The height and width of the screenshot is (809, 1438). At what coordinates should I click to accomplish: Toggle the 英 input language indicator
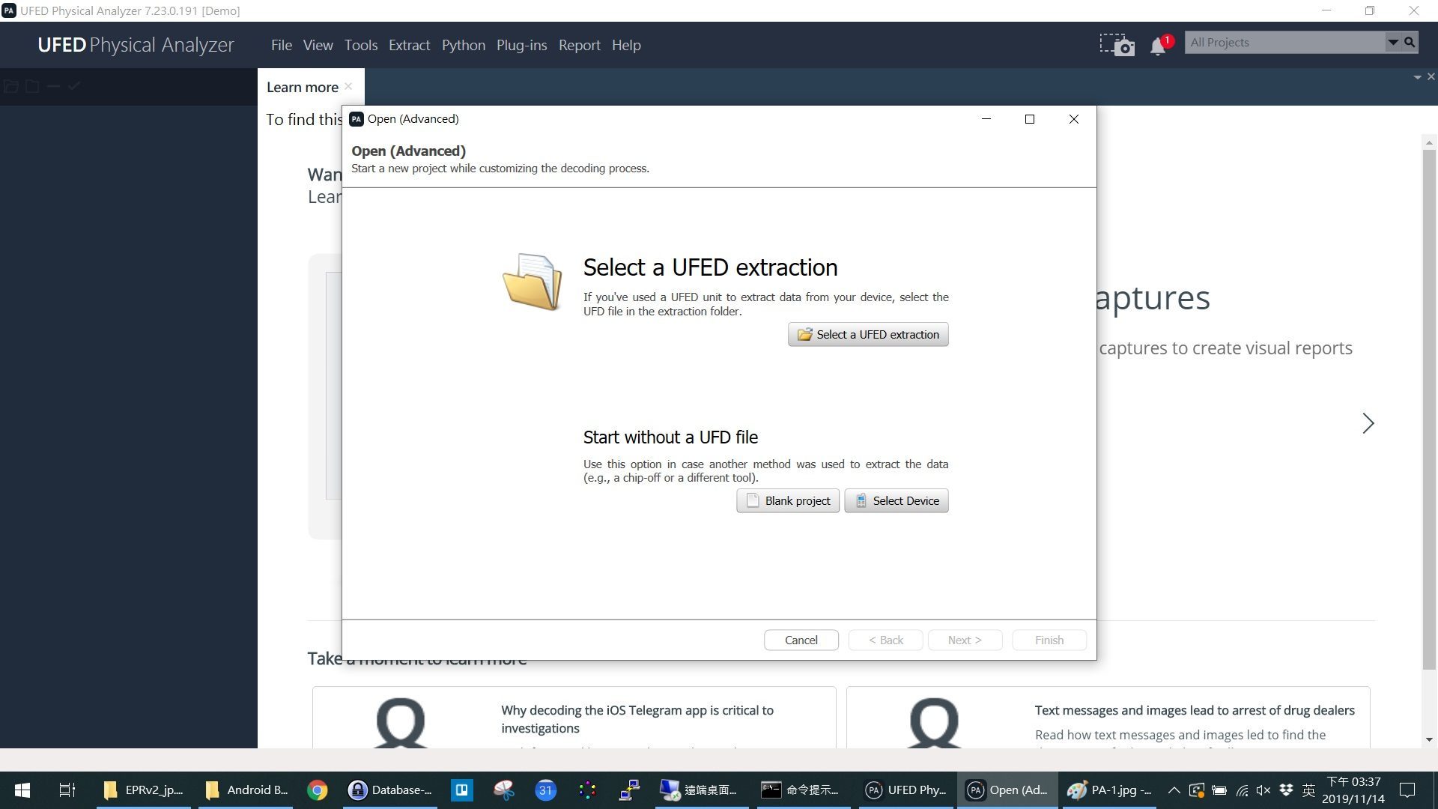[x=1308, y=790]
